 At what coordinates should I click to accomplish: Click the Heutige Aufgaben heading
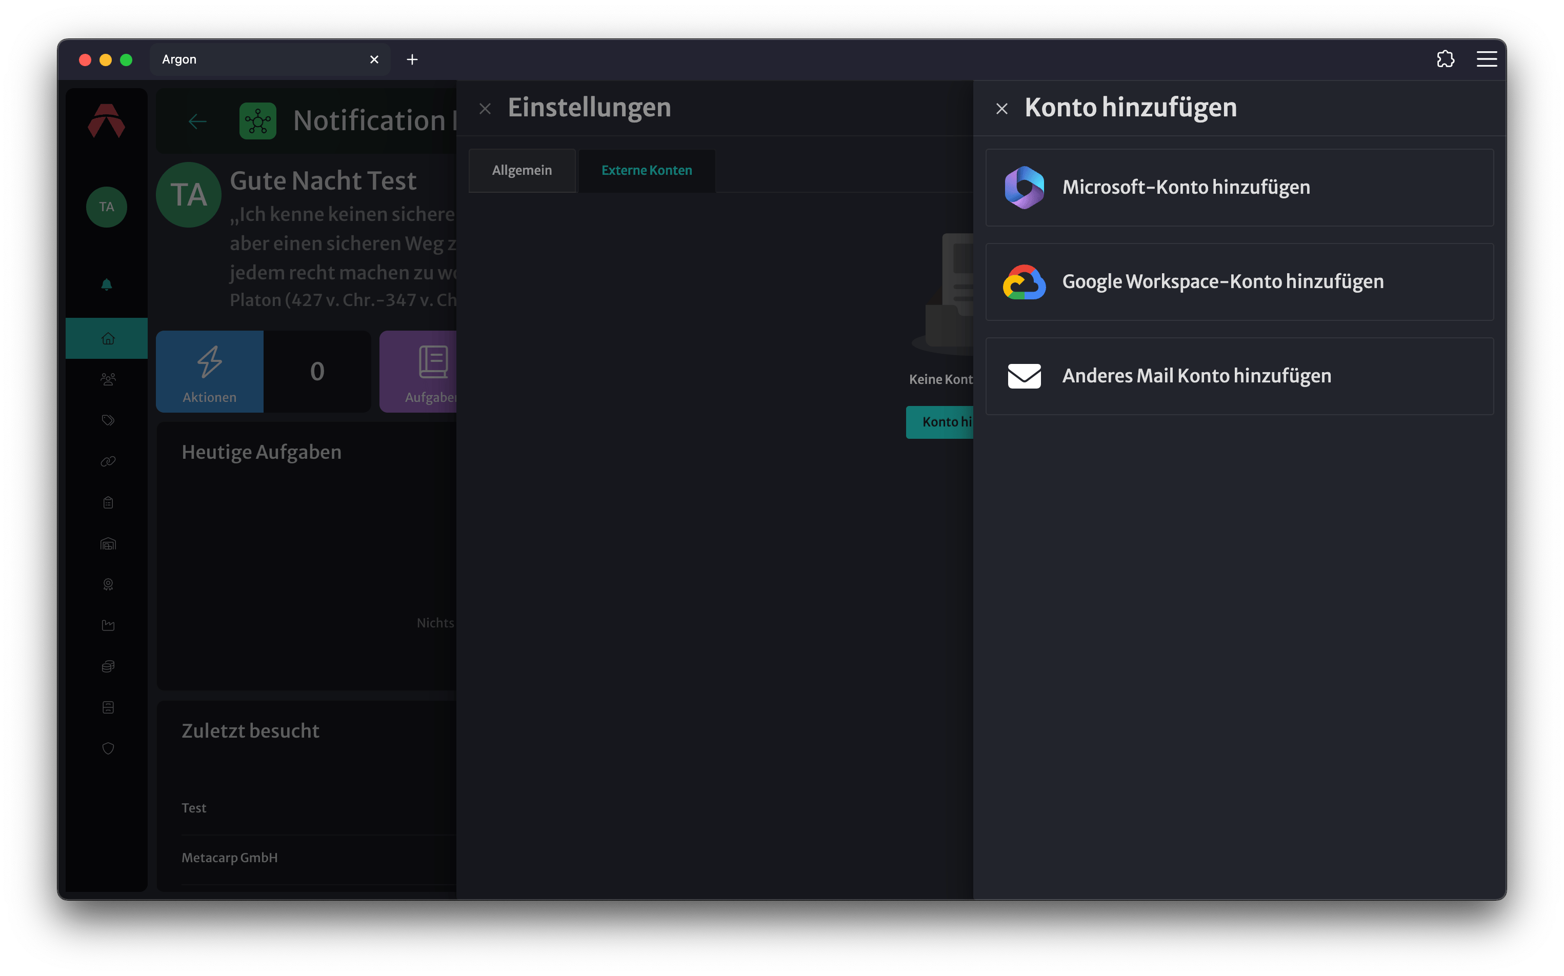262,452
